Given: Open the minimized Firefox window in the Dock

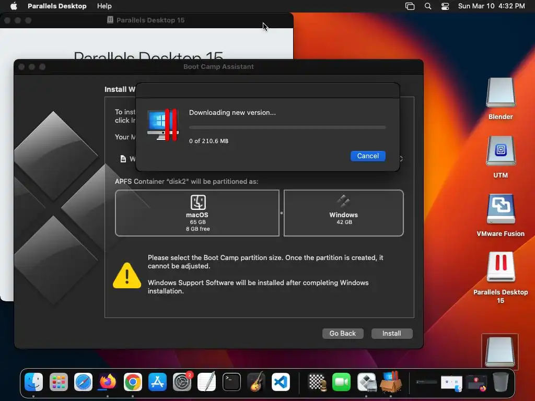Looking at the screenshot, I should [476, 383].
